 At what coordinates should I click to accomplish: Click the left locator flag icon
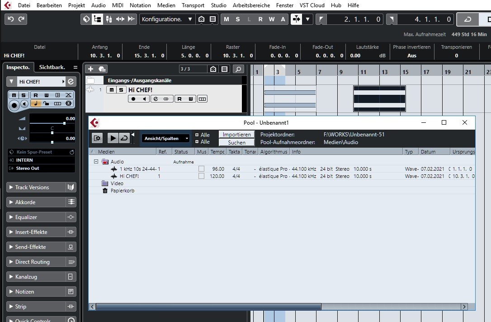[321, 19]
